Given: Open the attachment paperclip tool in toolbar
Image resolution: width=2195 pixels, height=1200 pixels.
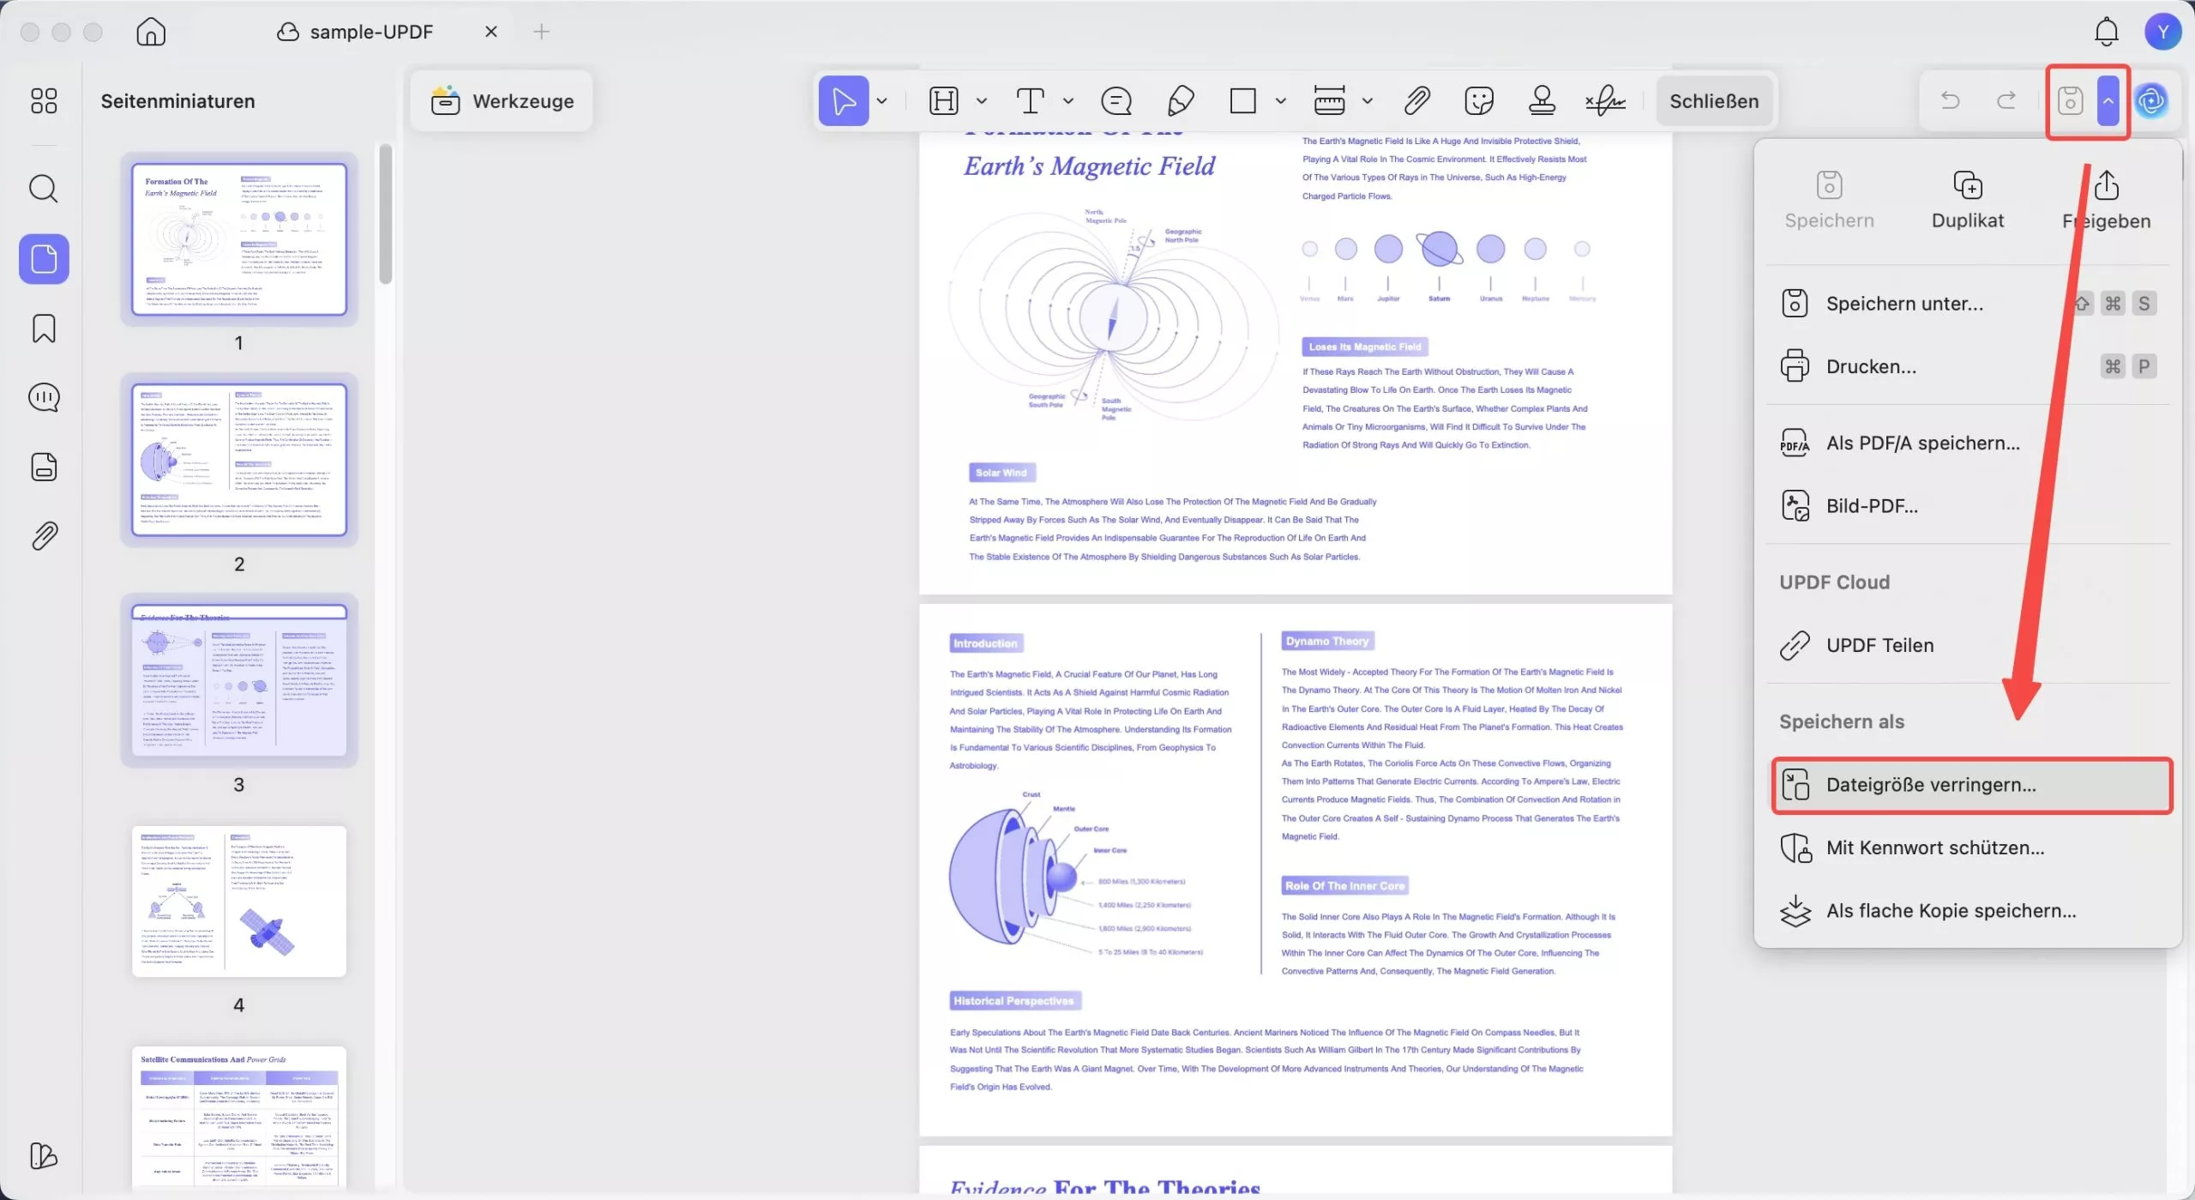Looking at the screenshot, I should (x=1416, y=101).
